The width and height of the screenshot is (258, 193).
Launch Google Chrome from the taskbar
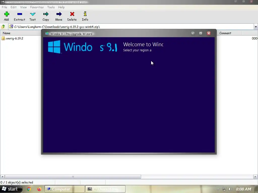coord(29,189)
